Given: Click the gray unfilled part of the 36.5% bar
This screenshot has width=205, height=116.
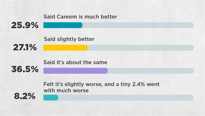Looking at the screenshot, I should point(151,71).
